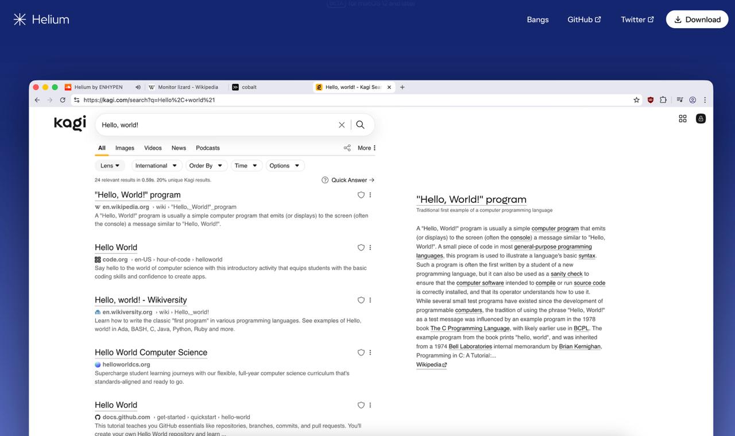Switch to the Helium by ENHYPEN tab
The image size is (735, 436).
(98, 87)
